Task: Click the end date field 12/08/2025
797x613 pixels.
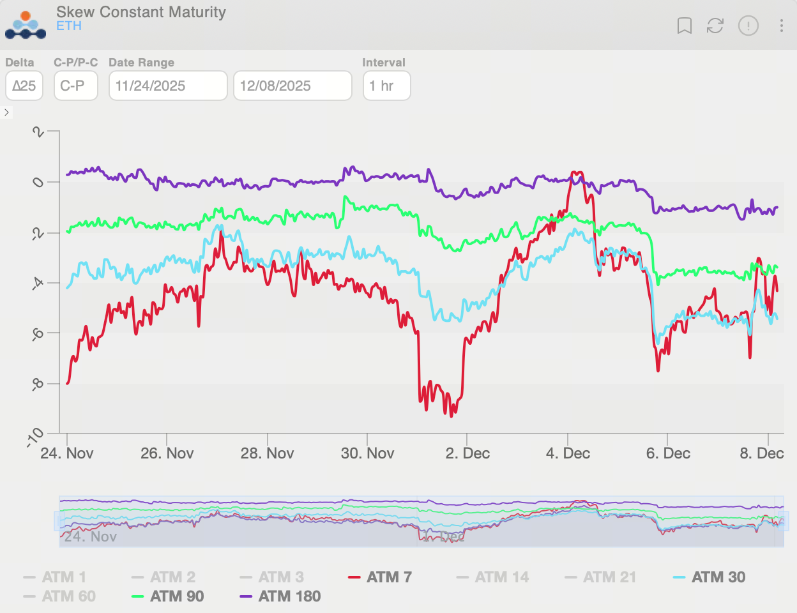Action: [x=292, y=86]
